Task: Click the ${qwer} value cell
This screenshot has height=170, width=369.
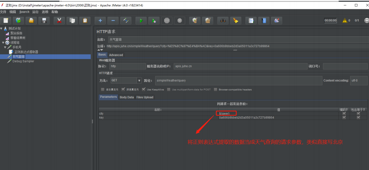Action: (x=279, y=113)
